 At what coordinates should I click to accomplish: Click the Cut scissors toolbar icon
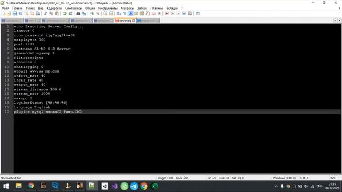(45, 13)
